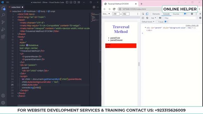Place cursor on line 26 child.style.color
Screen dimensions: 203x114
pyautogui.click(x=30, y=85)
